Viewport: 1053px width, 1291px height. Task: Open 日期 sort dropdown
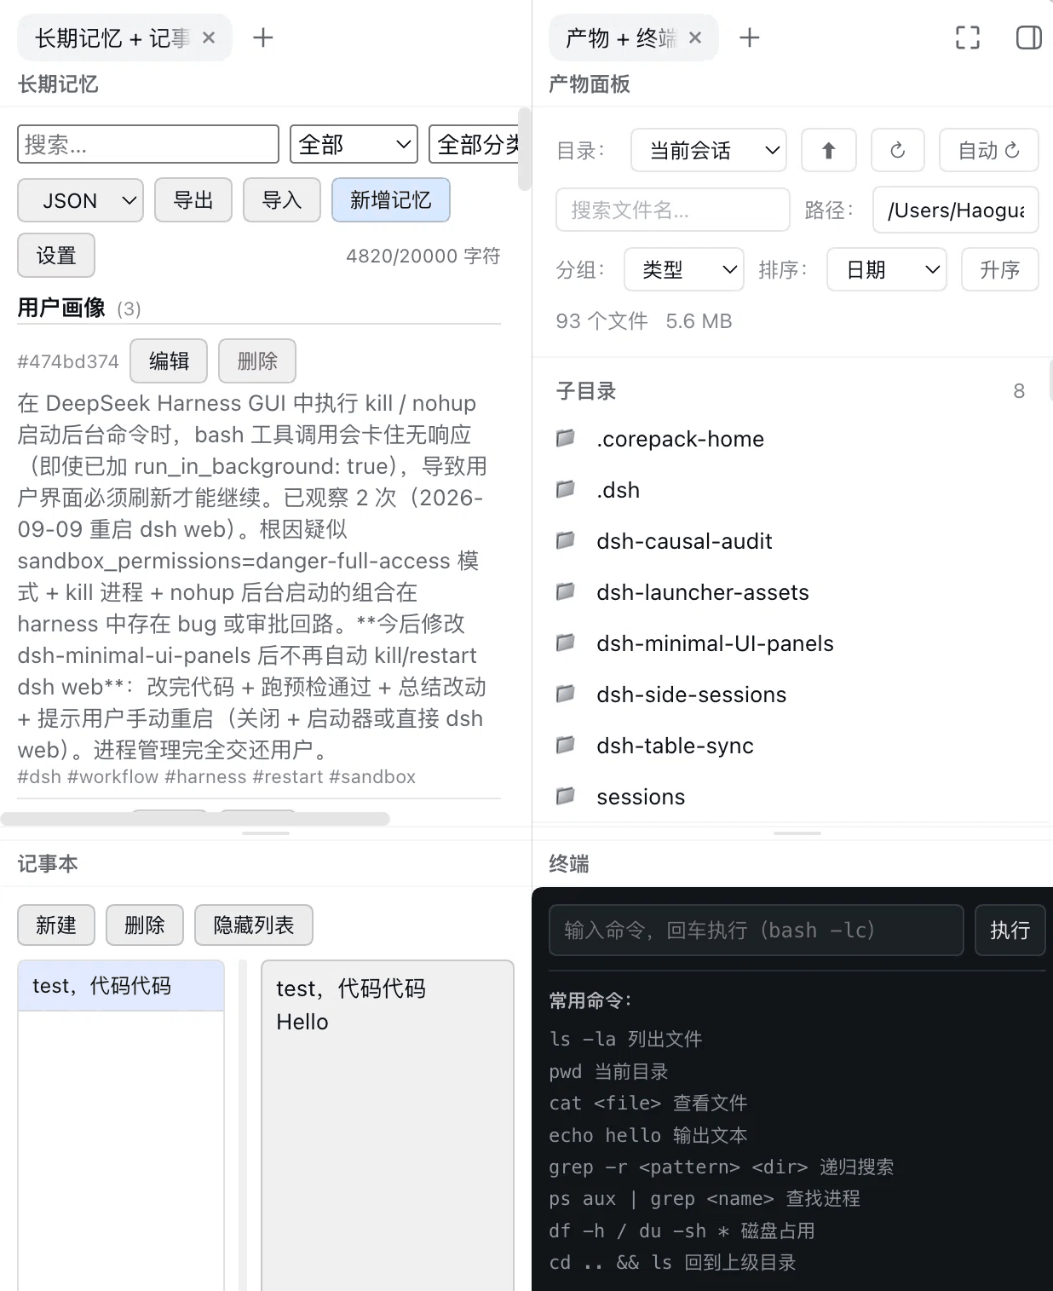coord(887,269)
